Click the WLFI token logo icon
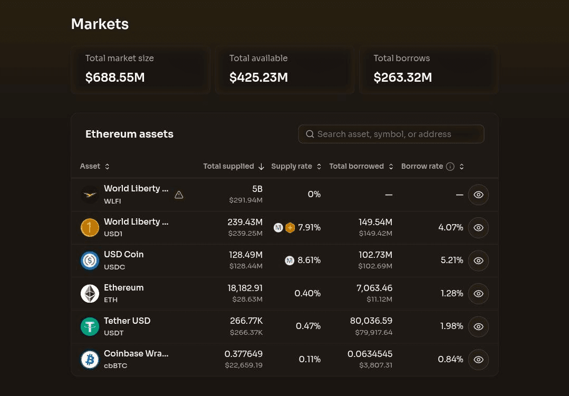This screenshot has height=396, width=569. (90, 195)
